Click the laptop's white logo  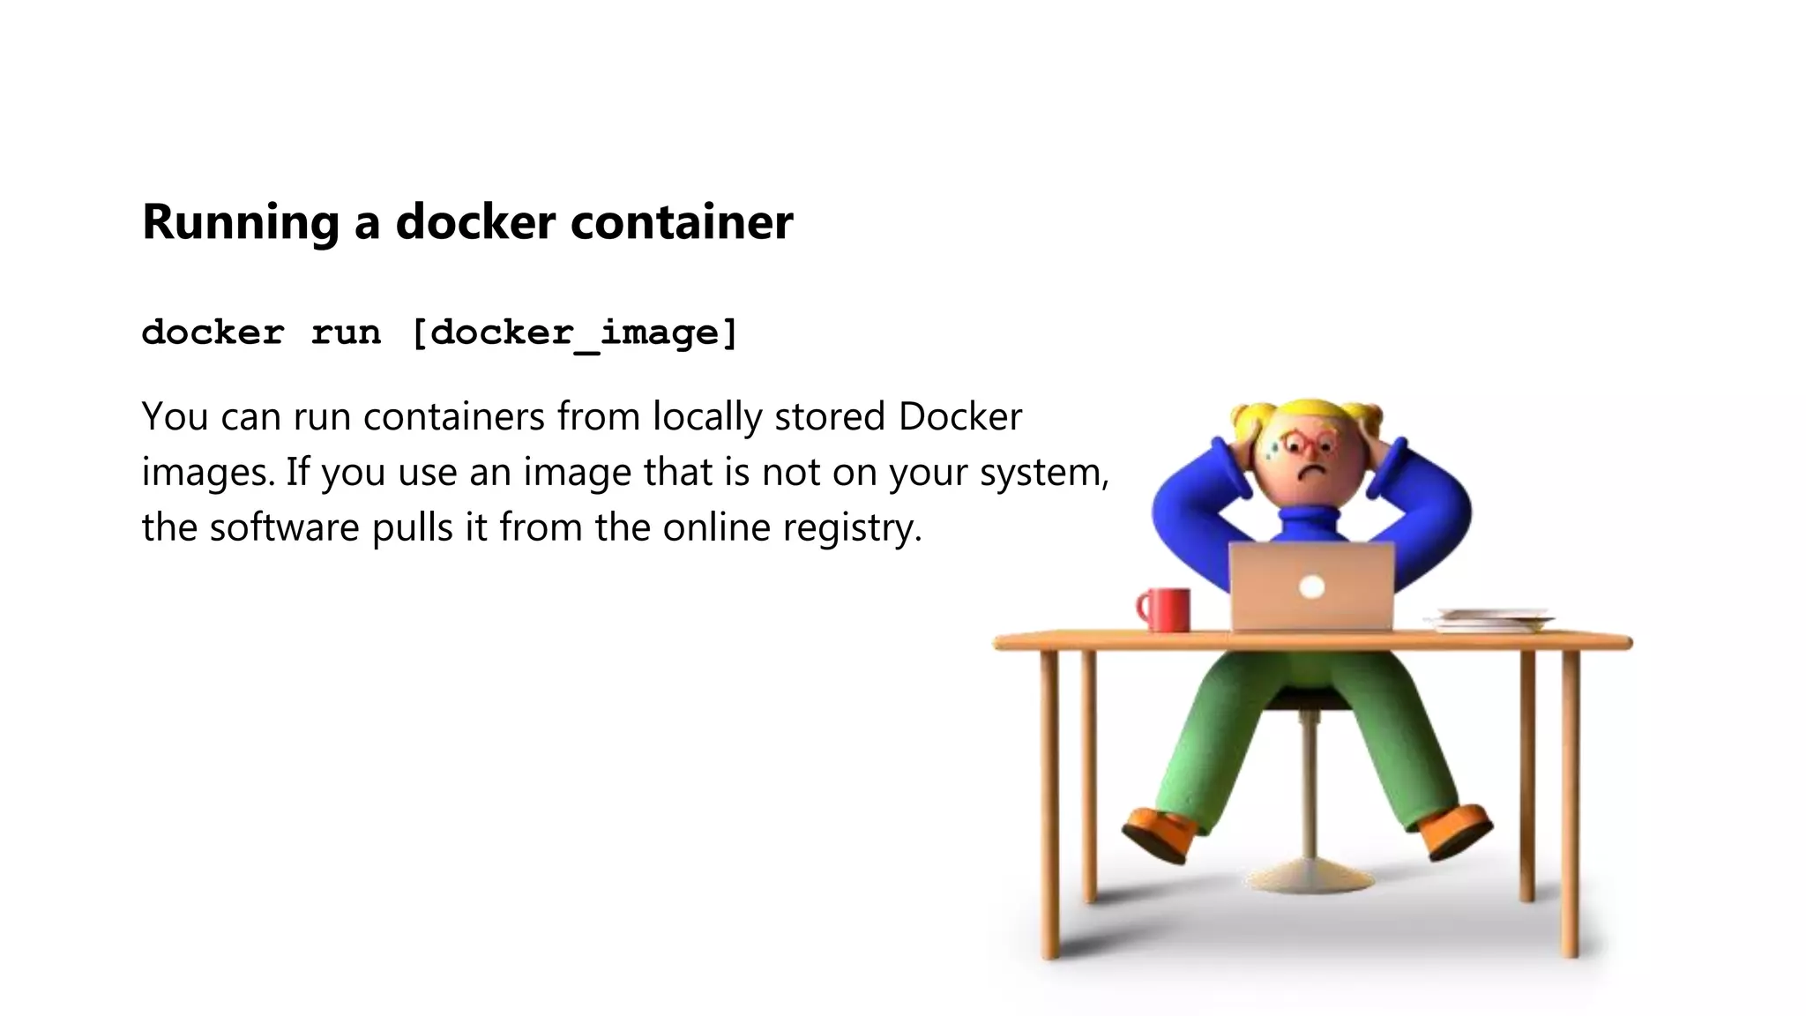1311,586
